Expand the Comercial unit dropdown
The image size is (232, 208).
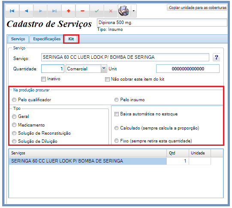coord(104,69)
